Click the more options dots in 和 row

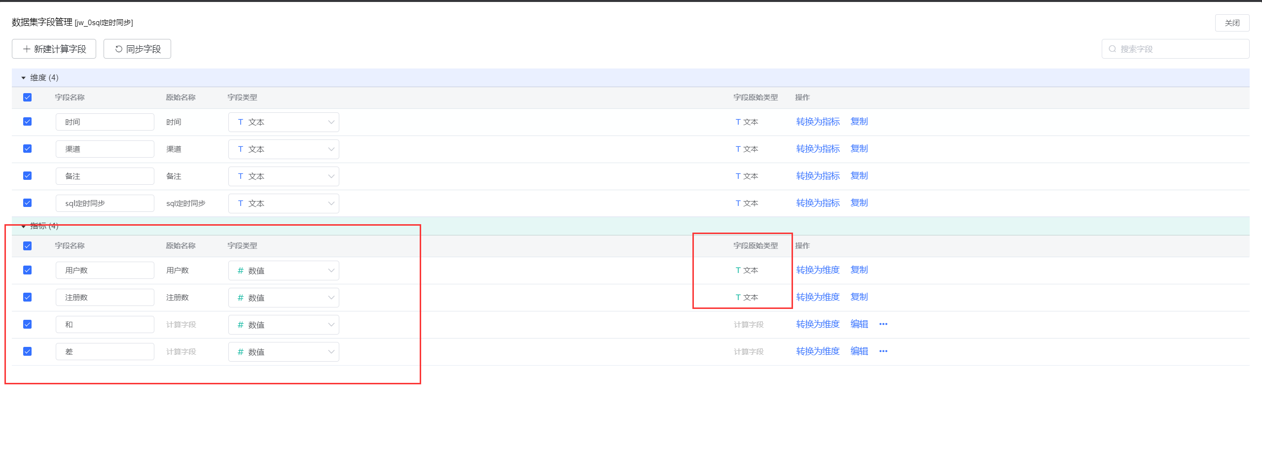point(883,324)
